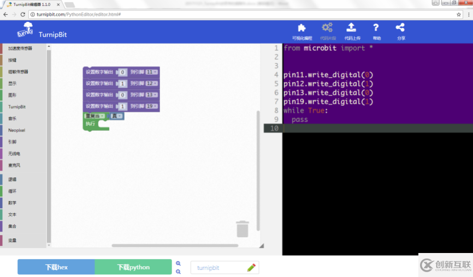The image size is (473, 277).
Task: Open the pin 13 dropdown on third block
Action: click(151, 95)
